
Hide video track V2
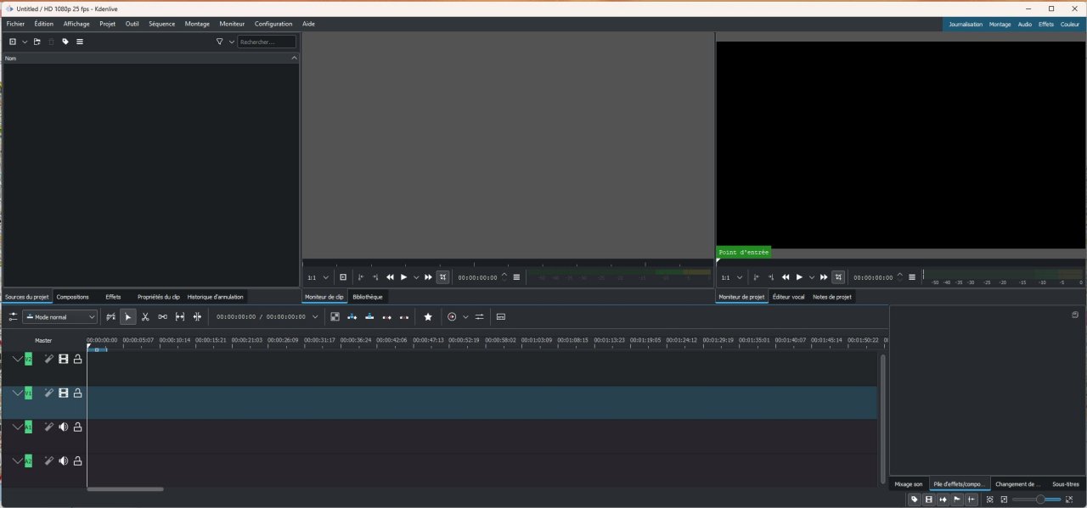point(63,360)
